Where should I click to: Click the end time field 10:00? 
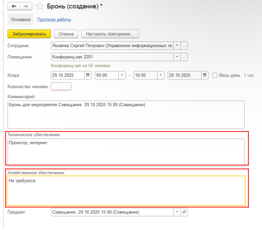point(146,75)
